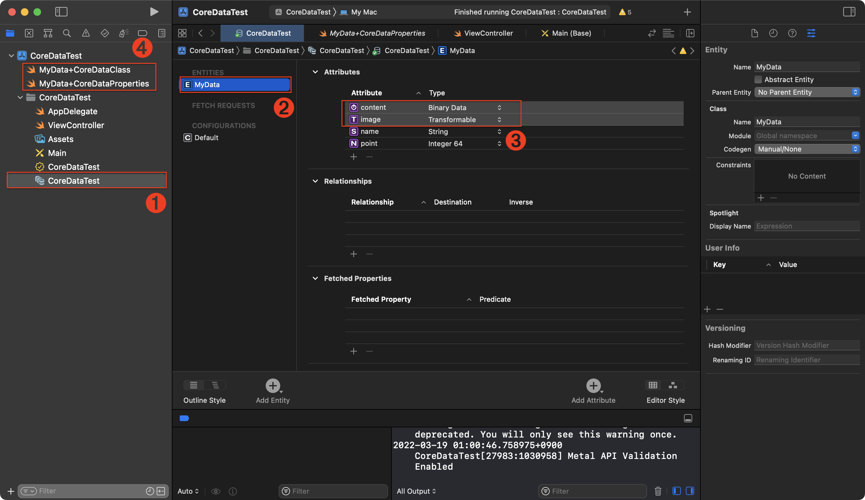Click the Run play button
Viewport: 865px width, 500px height.
tap(154, 12)
